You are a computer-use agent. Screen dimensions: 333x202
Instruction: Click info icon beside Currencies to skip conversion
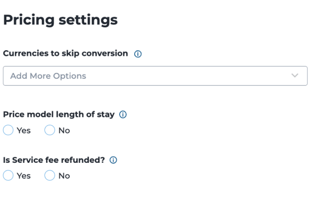point(138,54)
